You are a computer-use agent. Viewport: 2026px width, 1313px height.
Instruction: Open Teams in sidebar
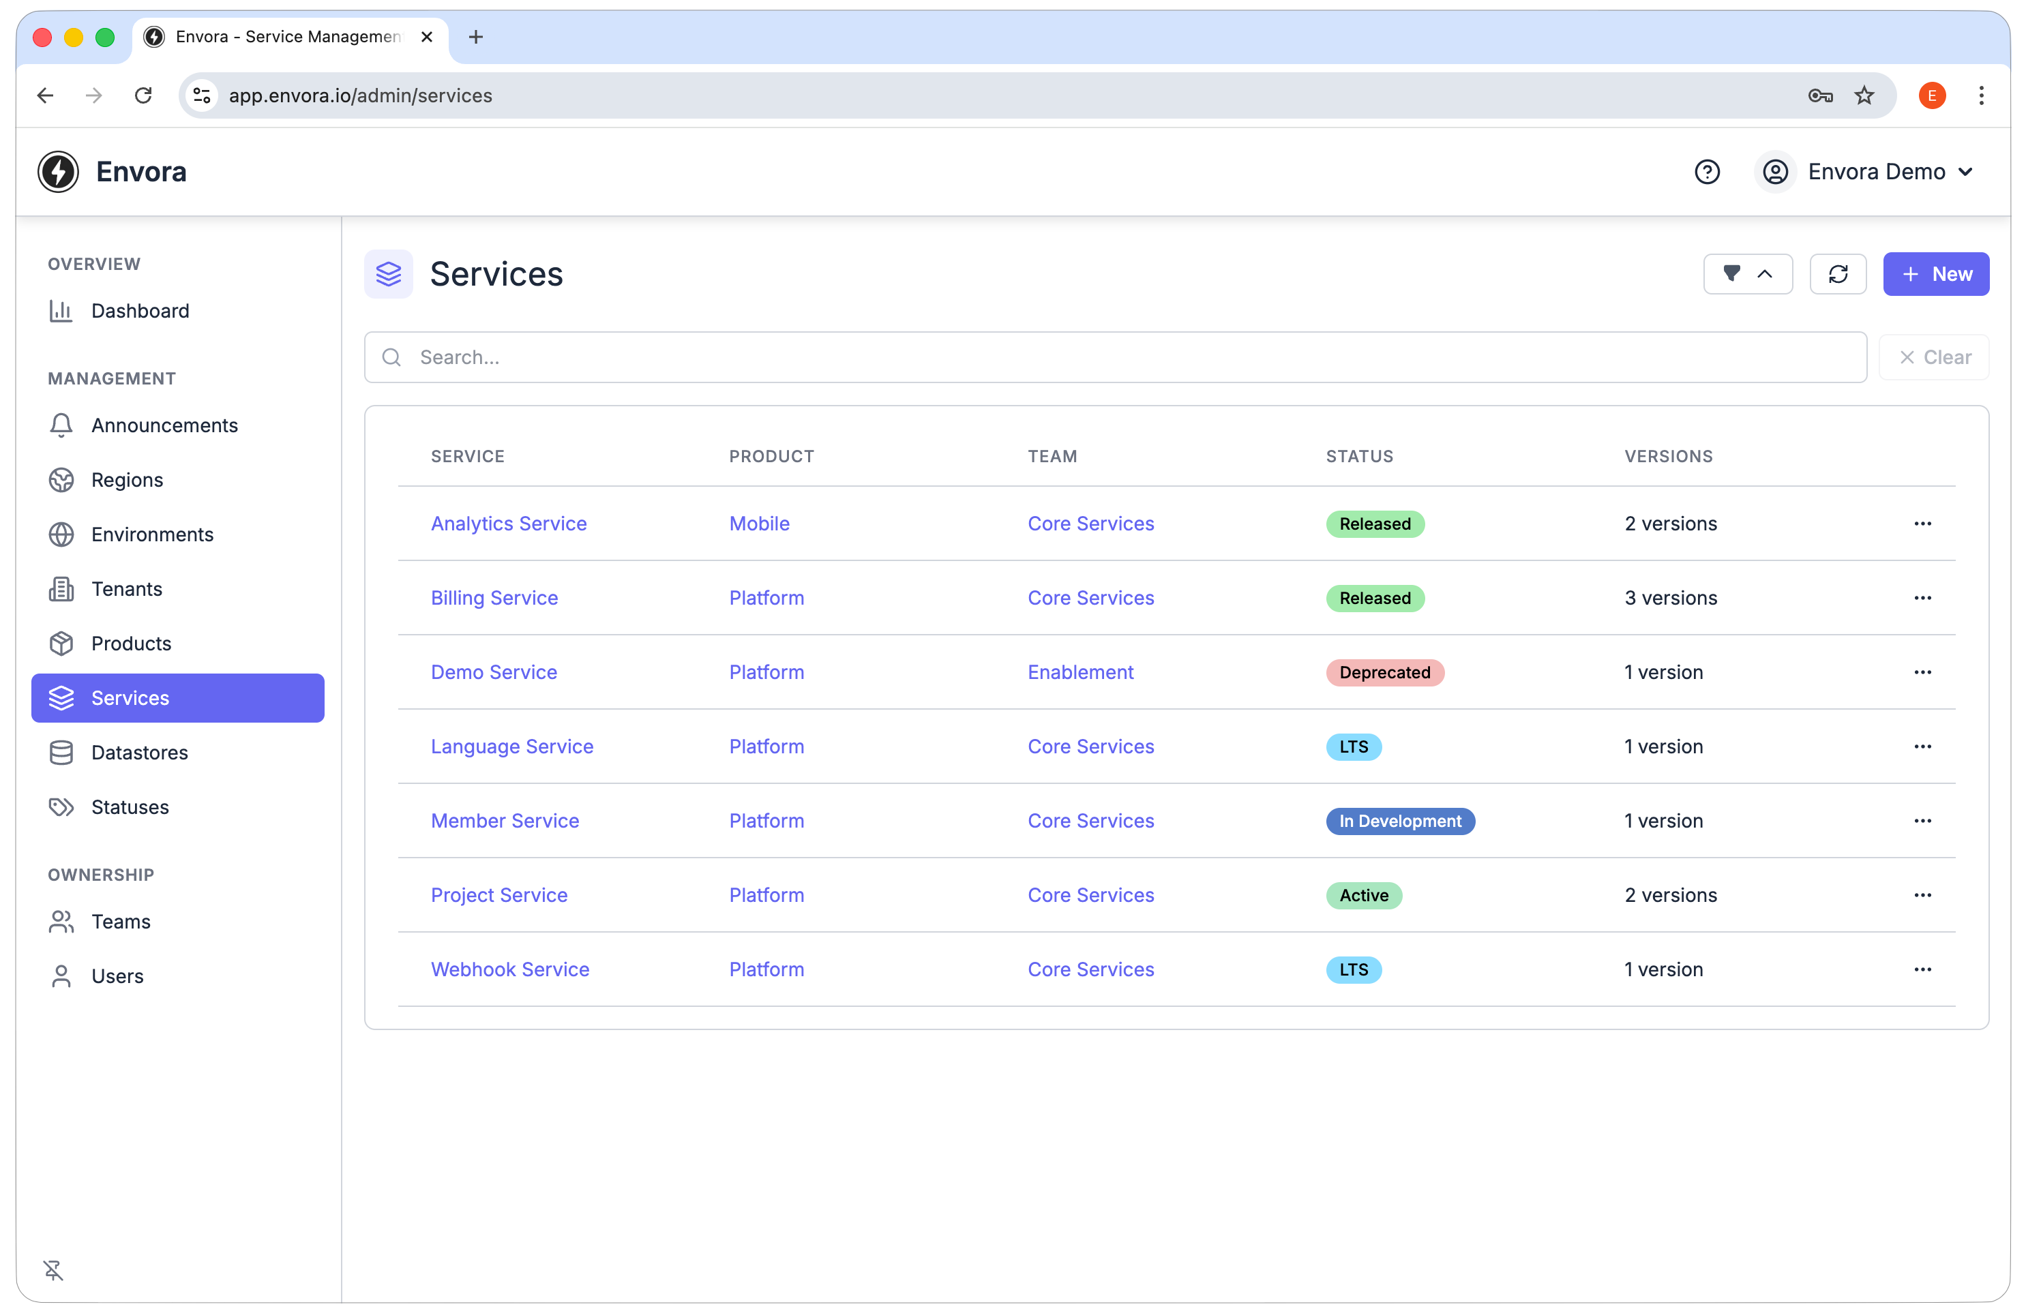click(178, 922)
